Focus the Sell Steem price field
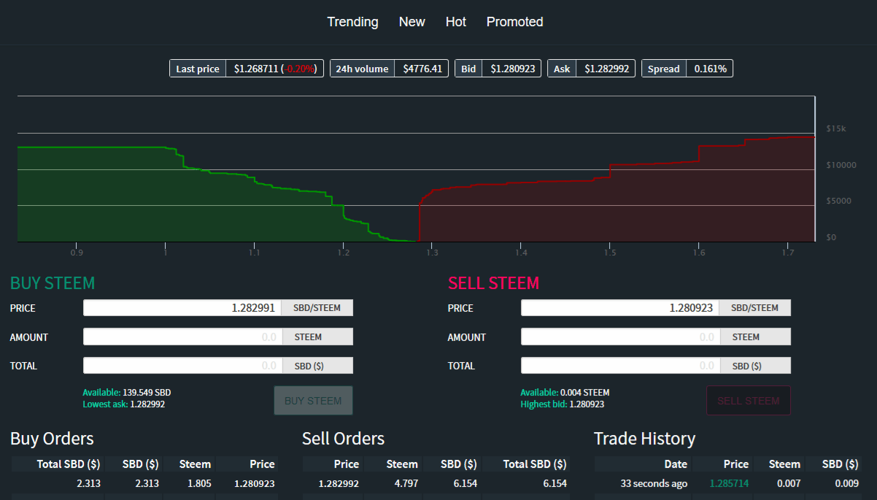 tap(620, 308)
